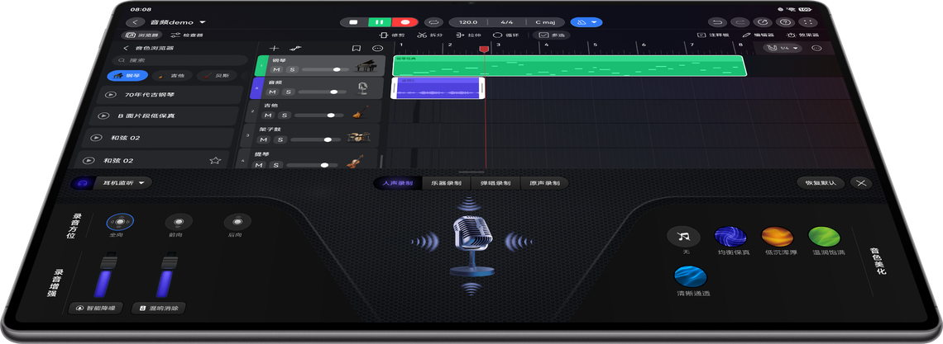This screenshot has width=943, height=344.
Task: Click the red playhead marker
Action: tap(484, 49)
